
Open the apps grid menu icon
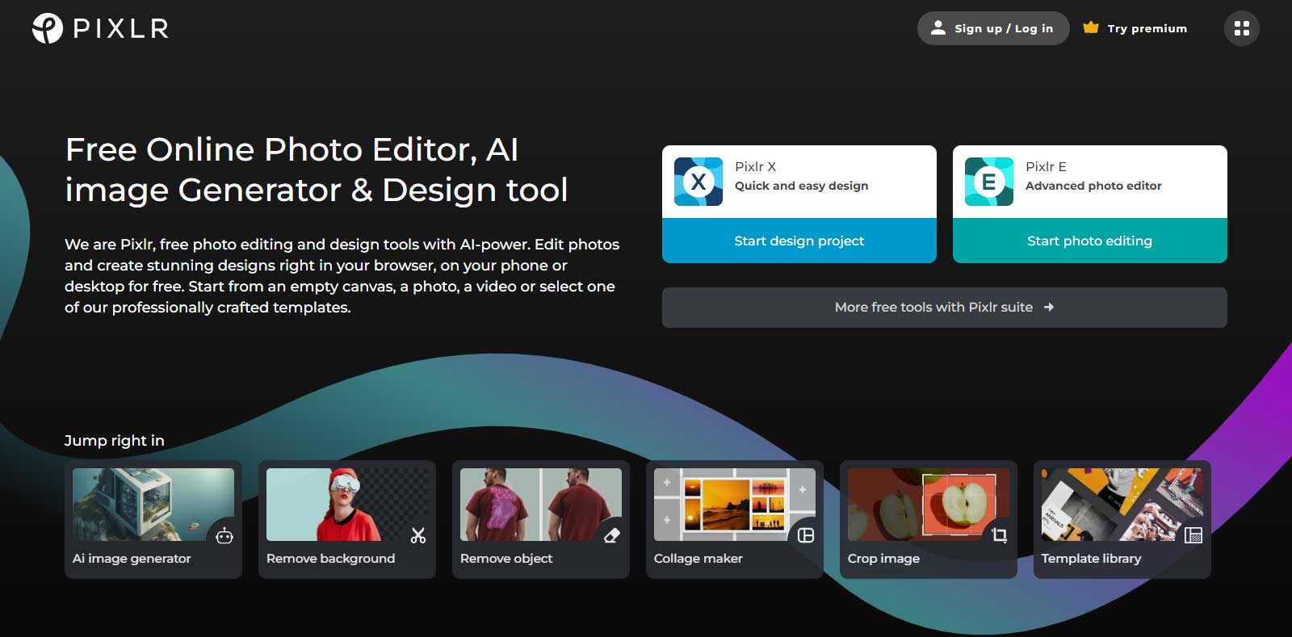coord(1242,28)
